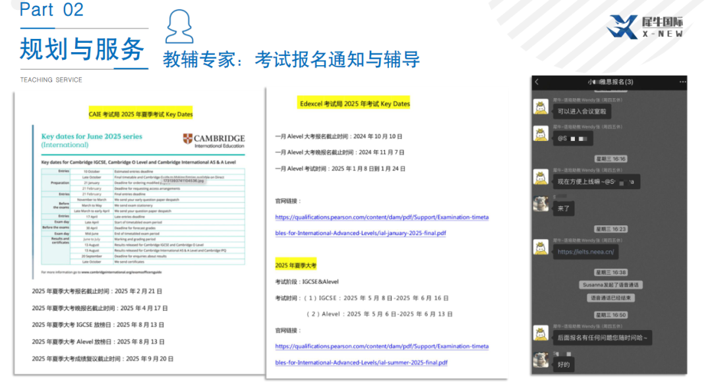Click the text Key dates for June 2025 series
This screenshot has height=386, width=712.
click(x=92, y=136)
